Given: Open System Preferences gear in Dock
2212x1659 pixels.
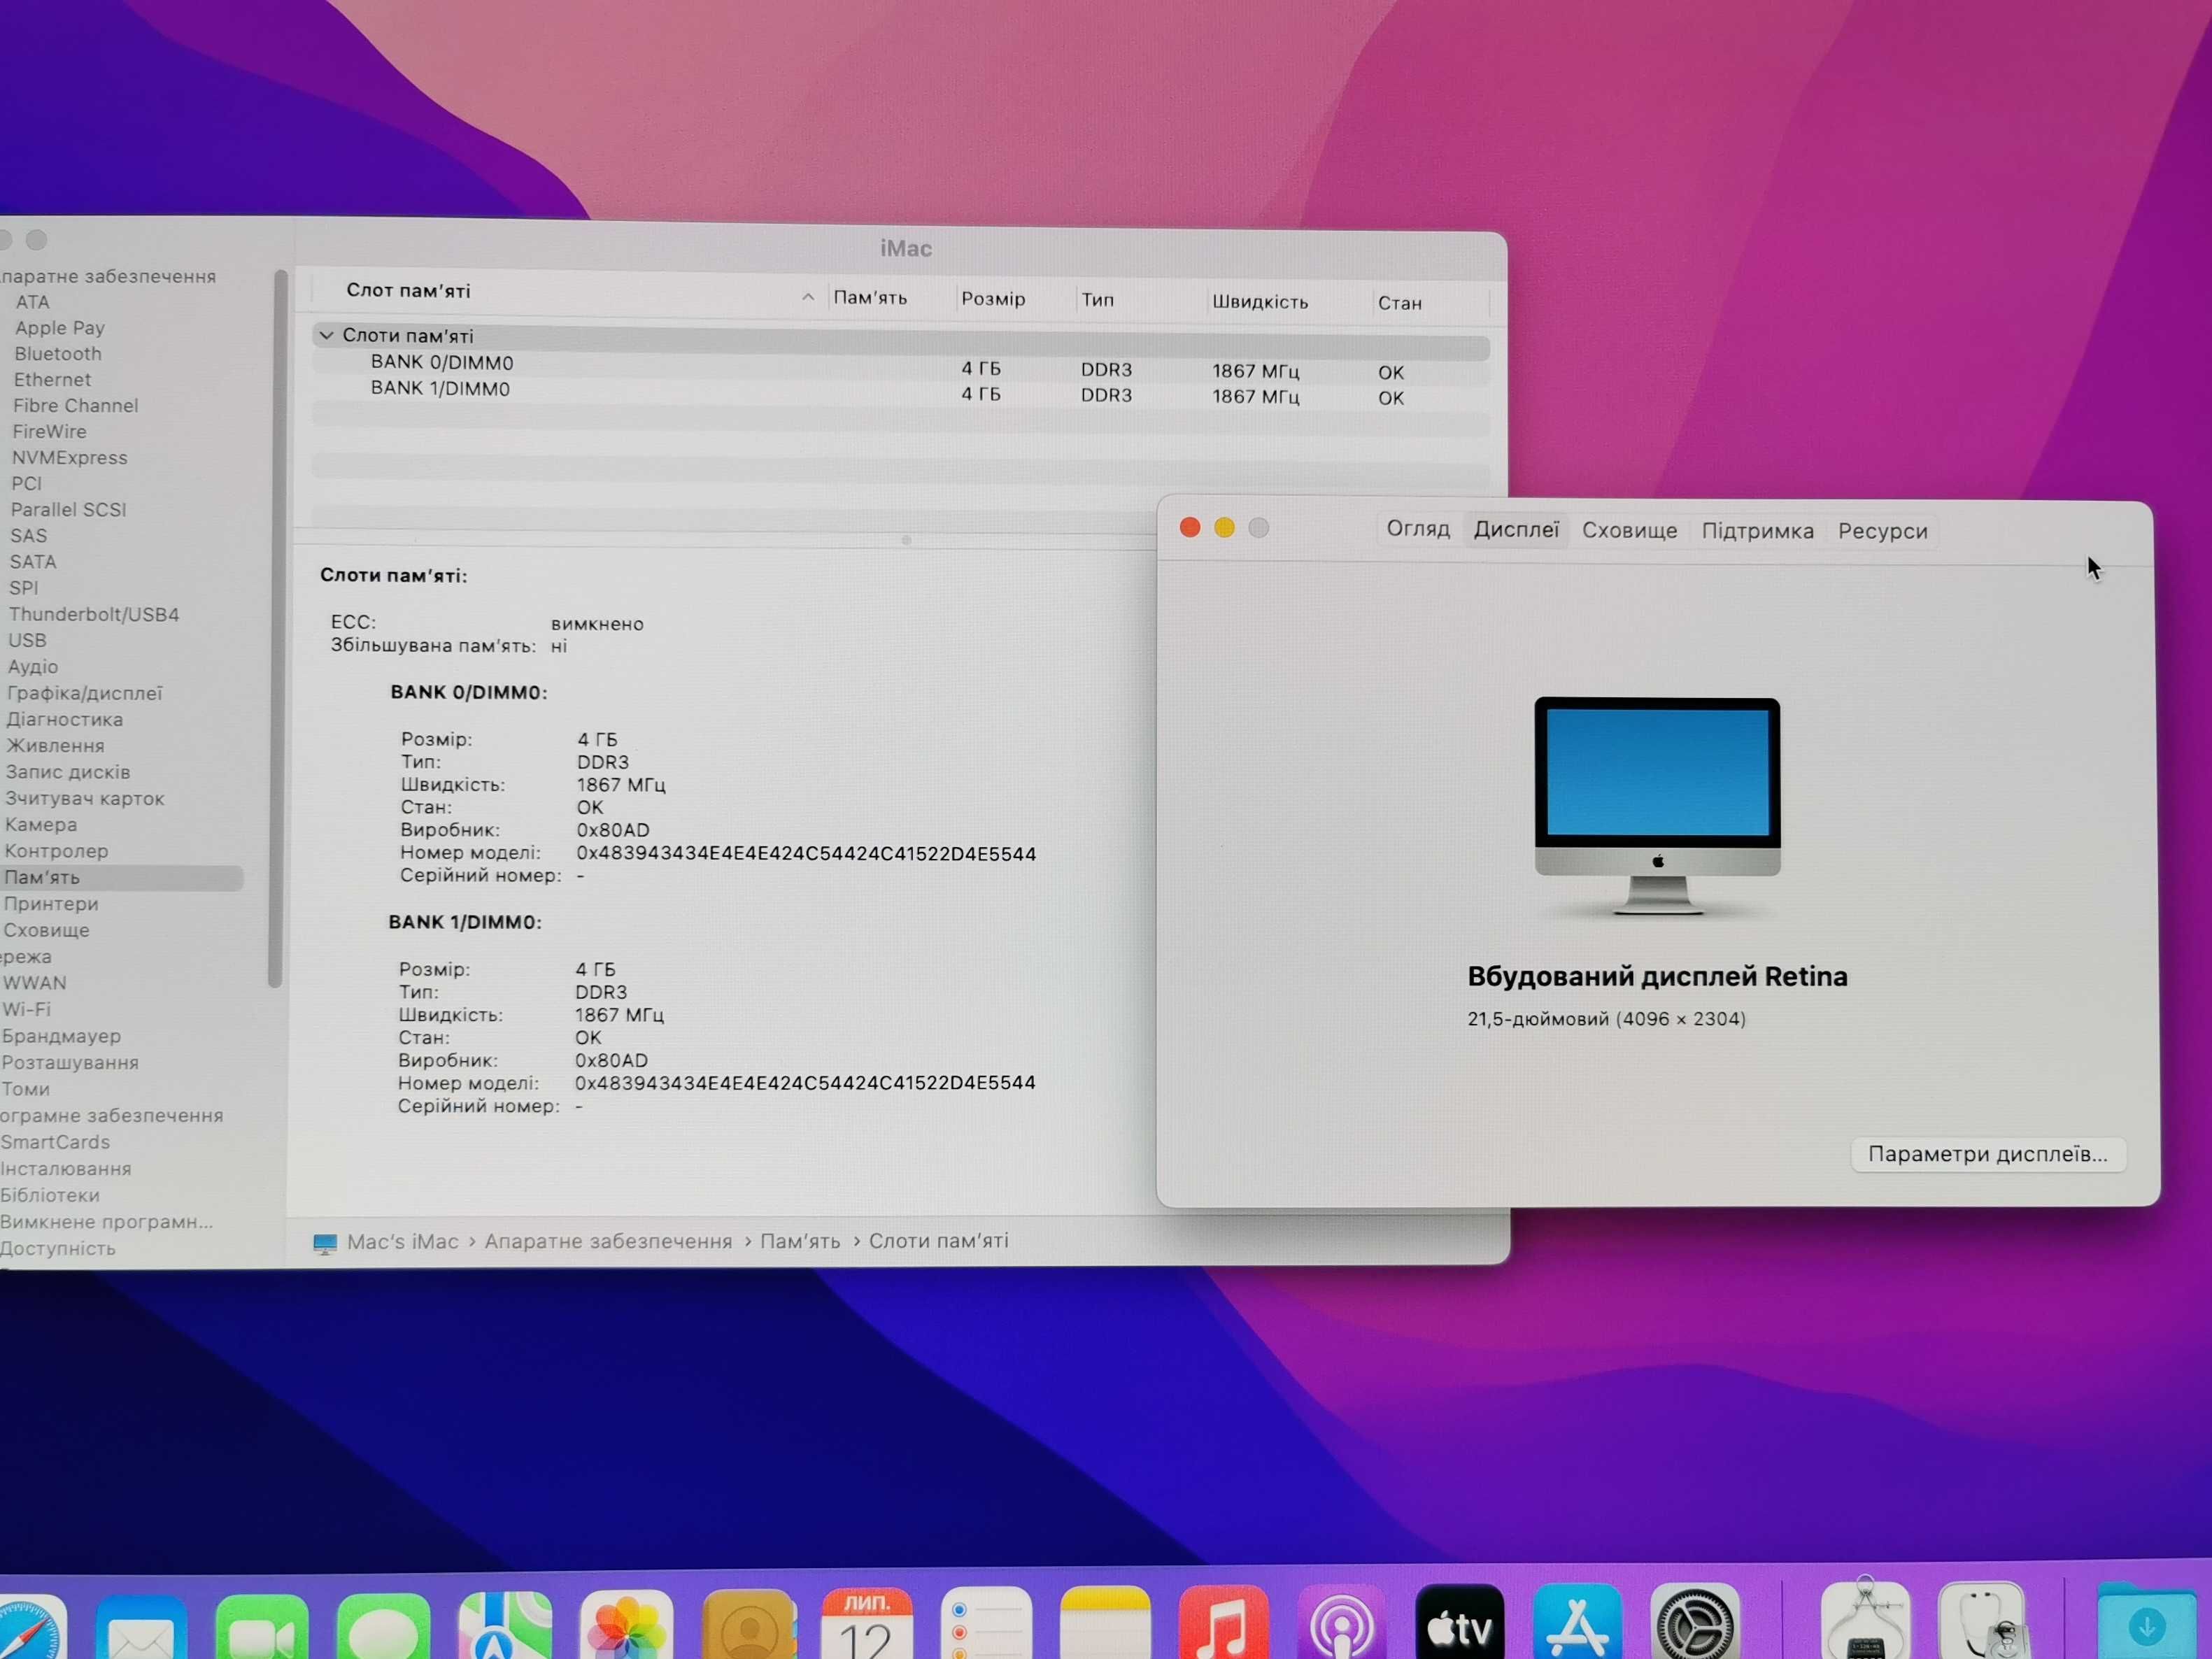Looking at the screenshot, I should coord(1695,1621).
